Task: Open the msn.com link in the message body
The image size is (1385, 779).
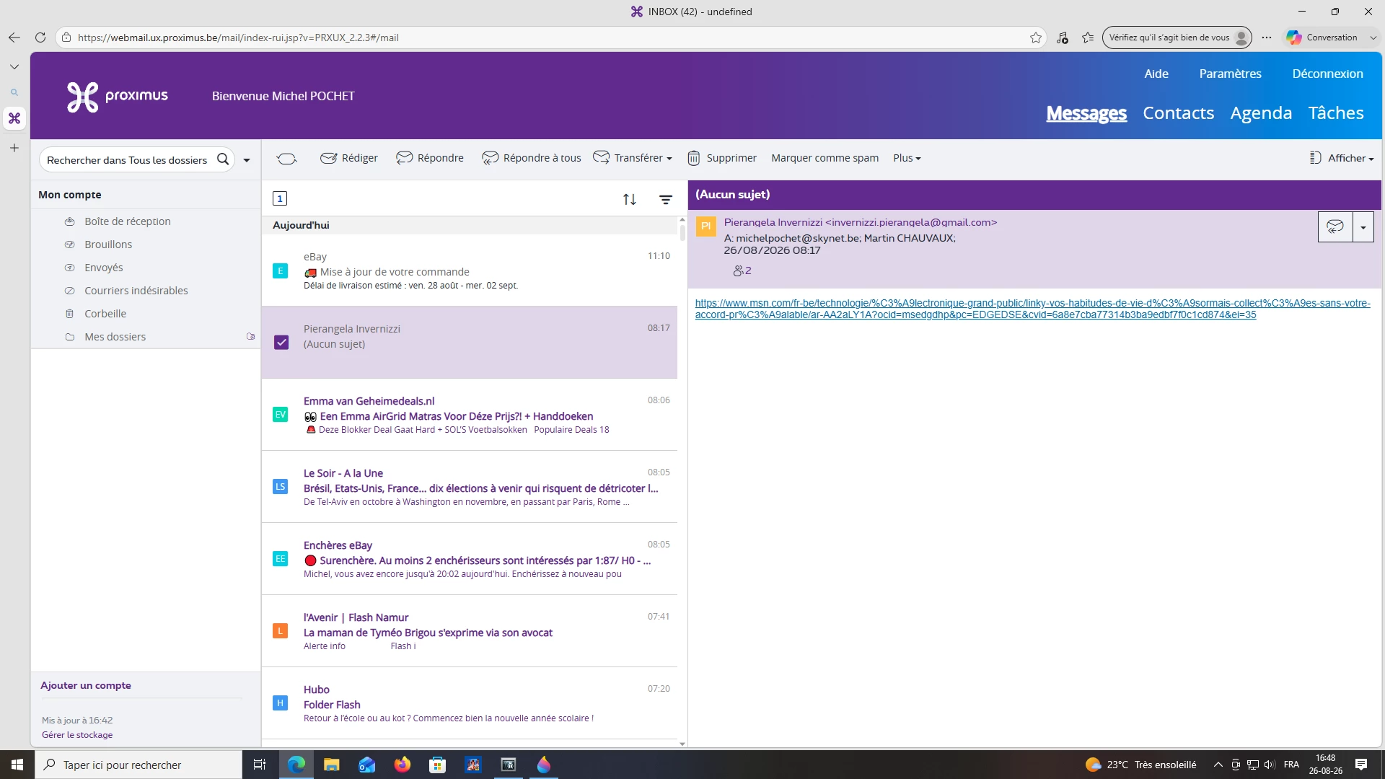Action: [x=1033, y=309]
